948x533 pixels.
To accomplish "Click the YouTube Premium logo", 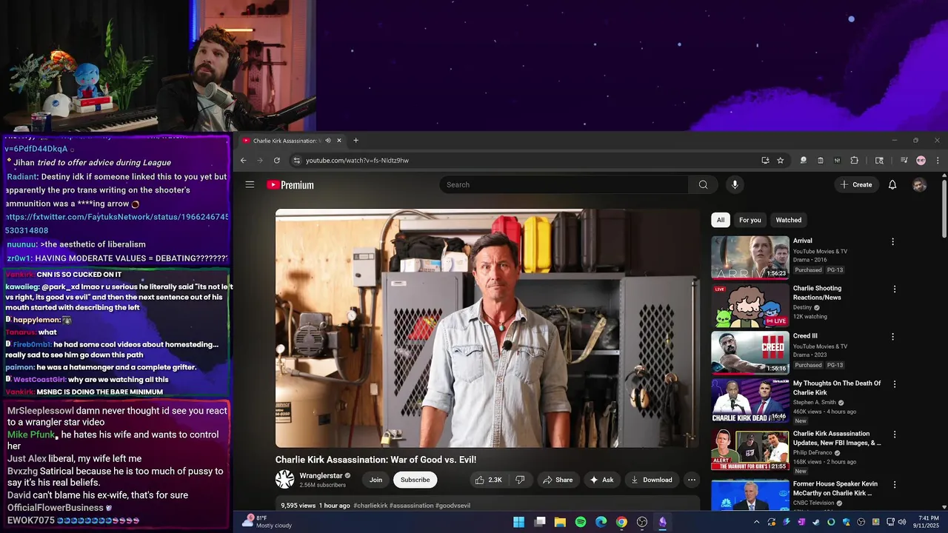I will [x=290, y=185].
